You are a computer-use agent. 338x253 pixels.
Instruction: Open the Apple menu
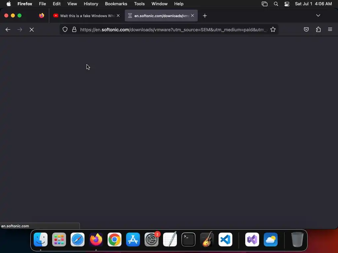click(9, 4)
